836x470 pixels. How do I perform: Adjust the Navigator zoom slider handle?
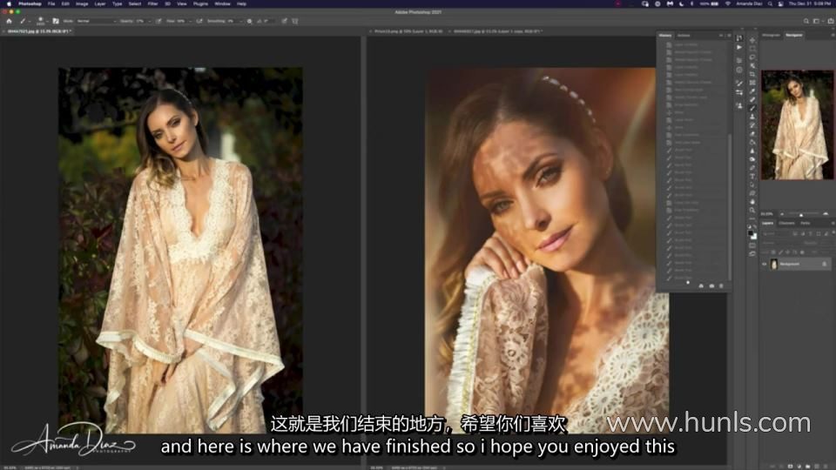point(801,215)
